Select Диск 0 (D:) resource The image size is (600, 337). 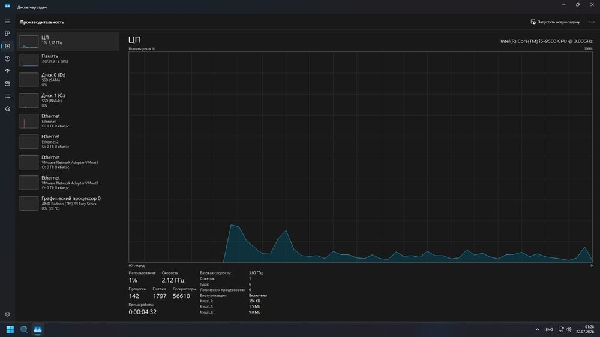68,80
